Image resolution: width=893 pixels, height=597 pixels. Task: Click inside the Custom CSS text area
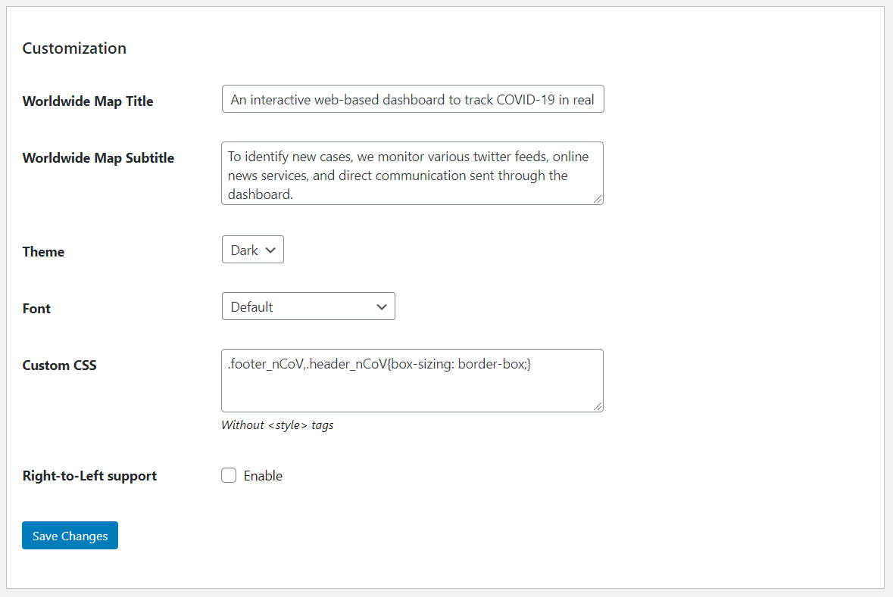412,381
